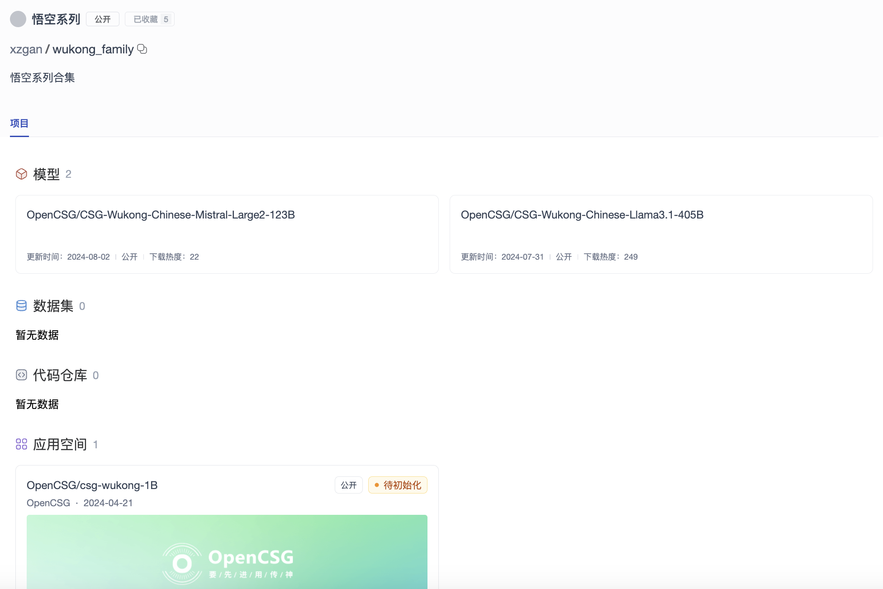Click the copy icon next to wukong_family
Image resolution: width=883 pixels, height=589 pixels.
[x=142, y=49]
